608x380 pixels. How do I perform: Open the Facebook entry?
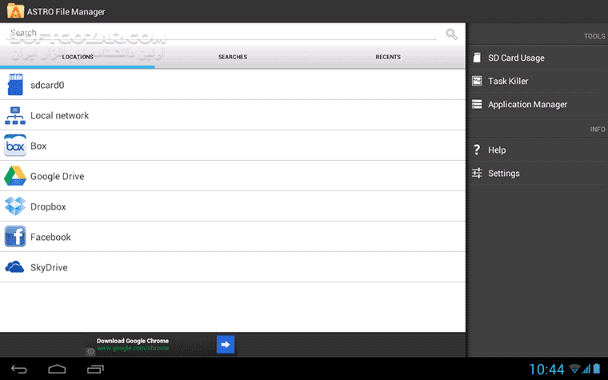tap(233, 237)
